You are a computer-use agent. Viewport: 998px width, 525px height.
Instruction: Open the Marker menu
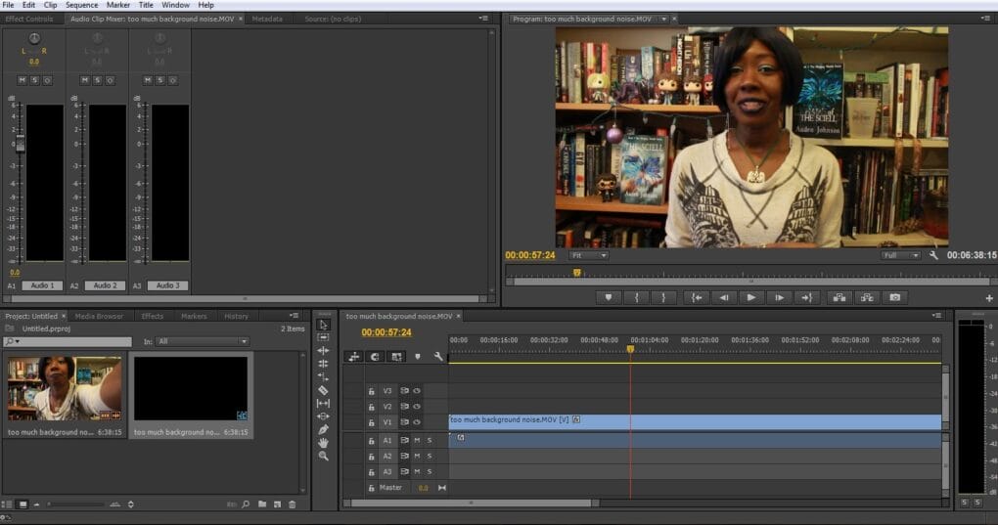point(117,5)
